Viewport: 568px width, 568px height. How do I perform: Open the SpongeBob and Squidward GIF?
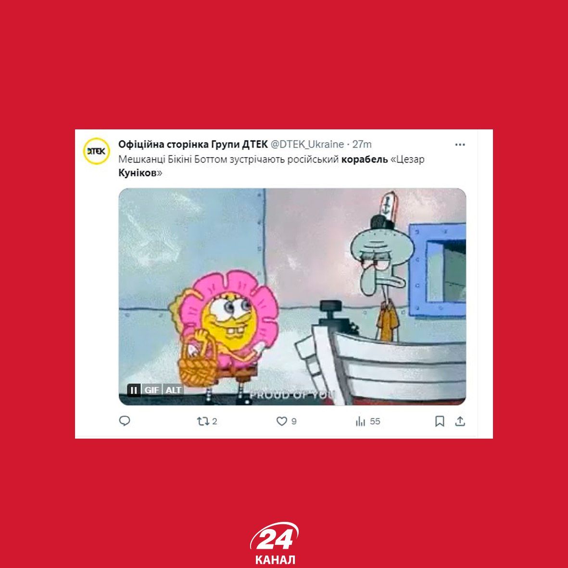point(292,296)
